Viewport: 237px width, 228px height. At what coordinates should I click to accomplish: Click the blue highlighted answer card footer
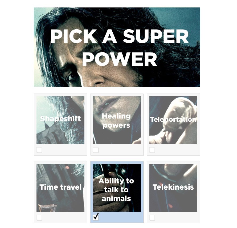[x=117, y=217]
